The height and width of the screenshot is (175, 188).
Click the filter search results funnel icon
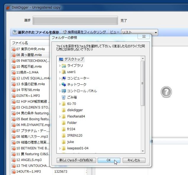coord(65,32)
